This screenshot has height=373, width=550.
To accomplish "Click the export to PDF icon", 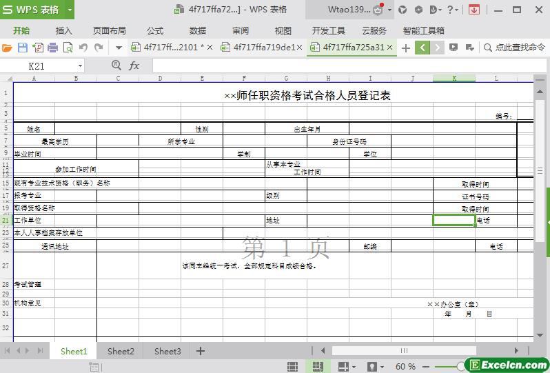I will coord(37,48).
